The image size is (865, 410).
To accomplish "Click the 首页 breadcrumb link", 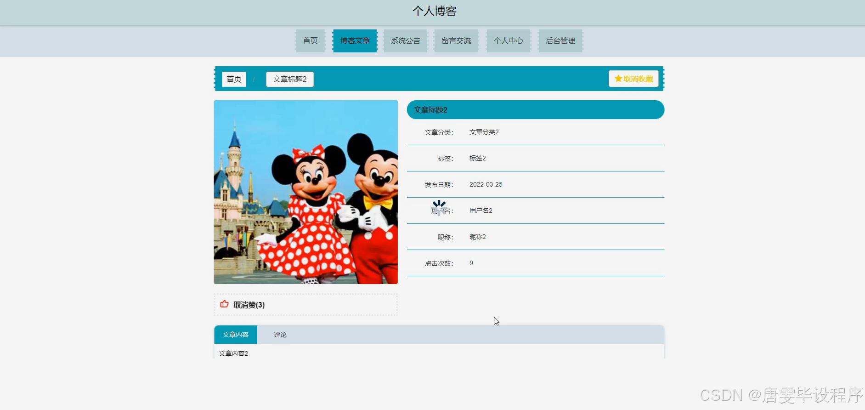I will coord(234,79).
